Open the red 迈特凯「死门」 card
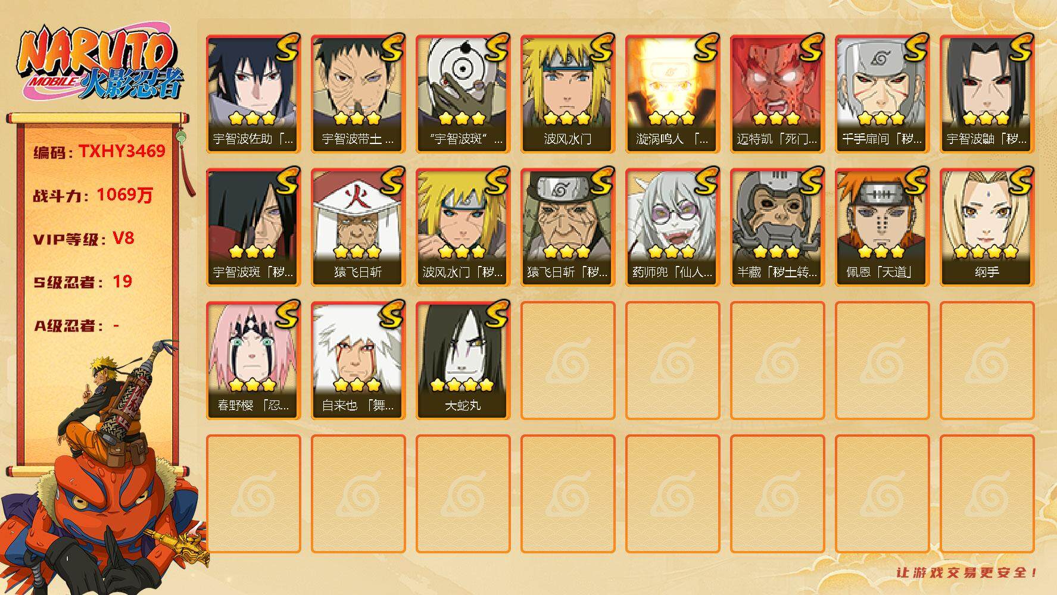This screenshot has height=595, width=1057. tap(777, 94)
